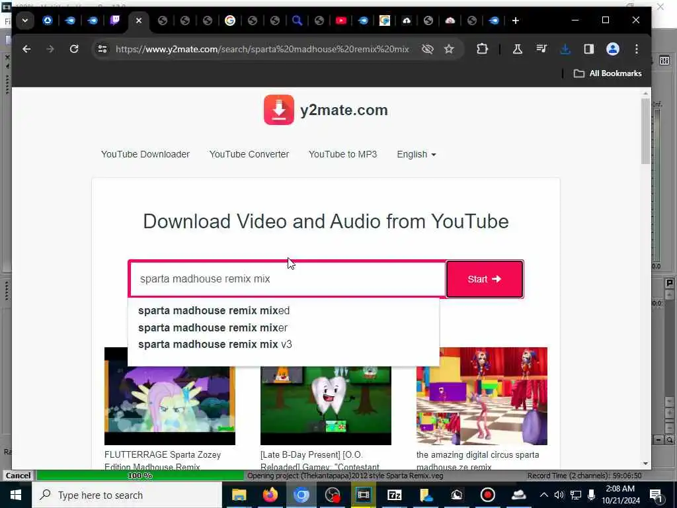Click the y2mate.com logo
677x508 pixels.
326,110
